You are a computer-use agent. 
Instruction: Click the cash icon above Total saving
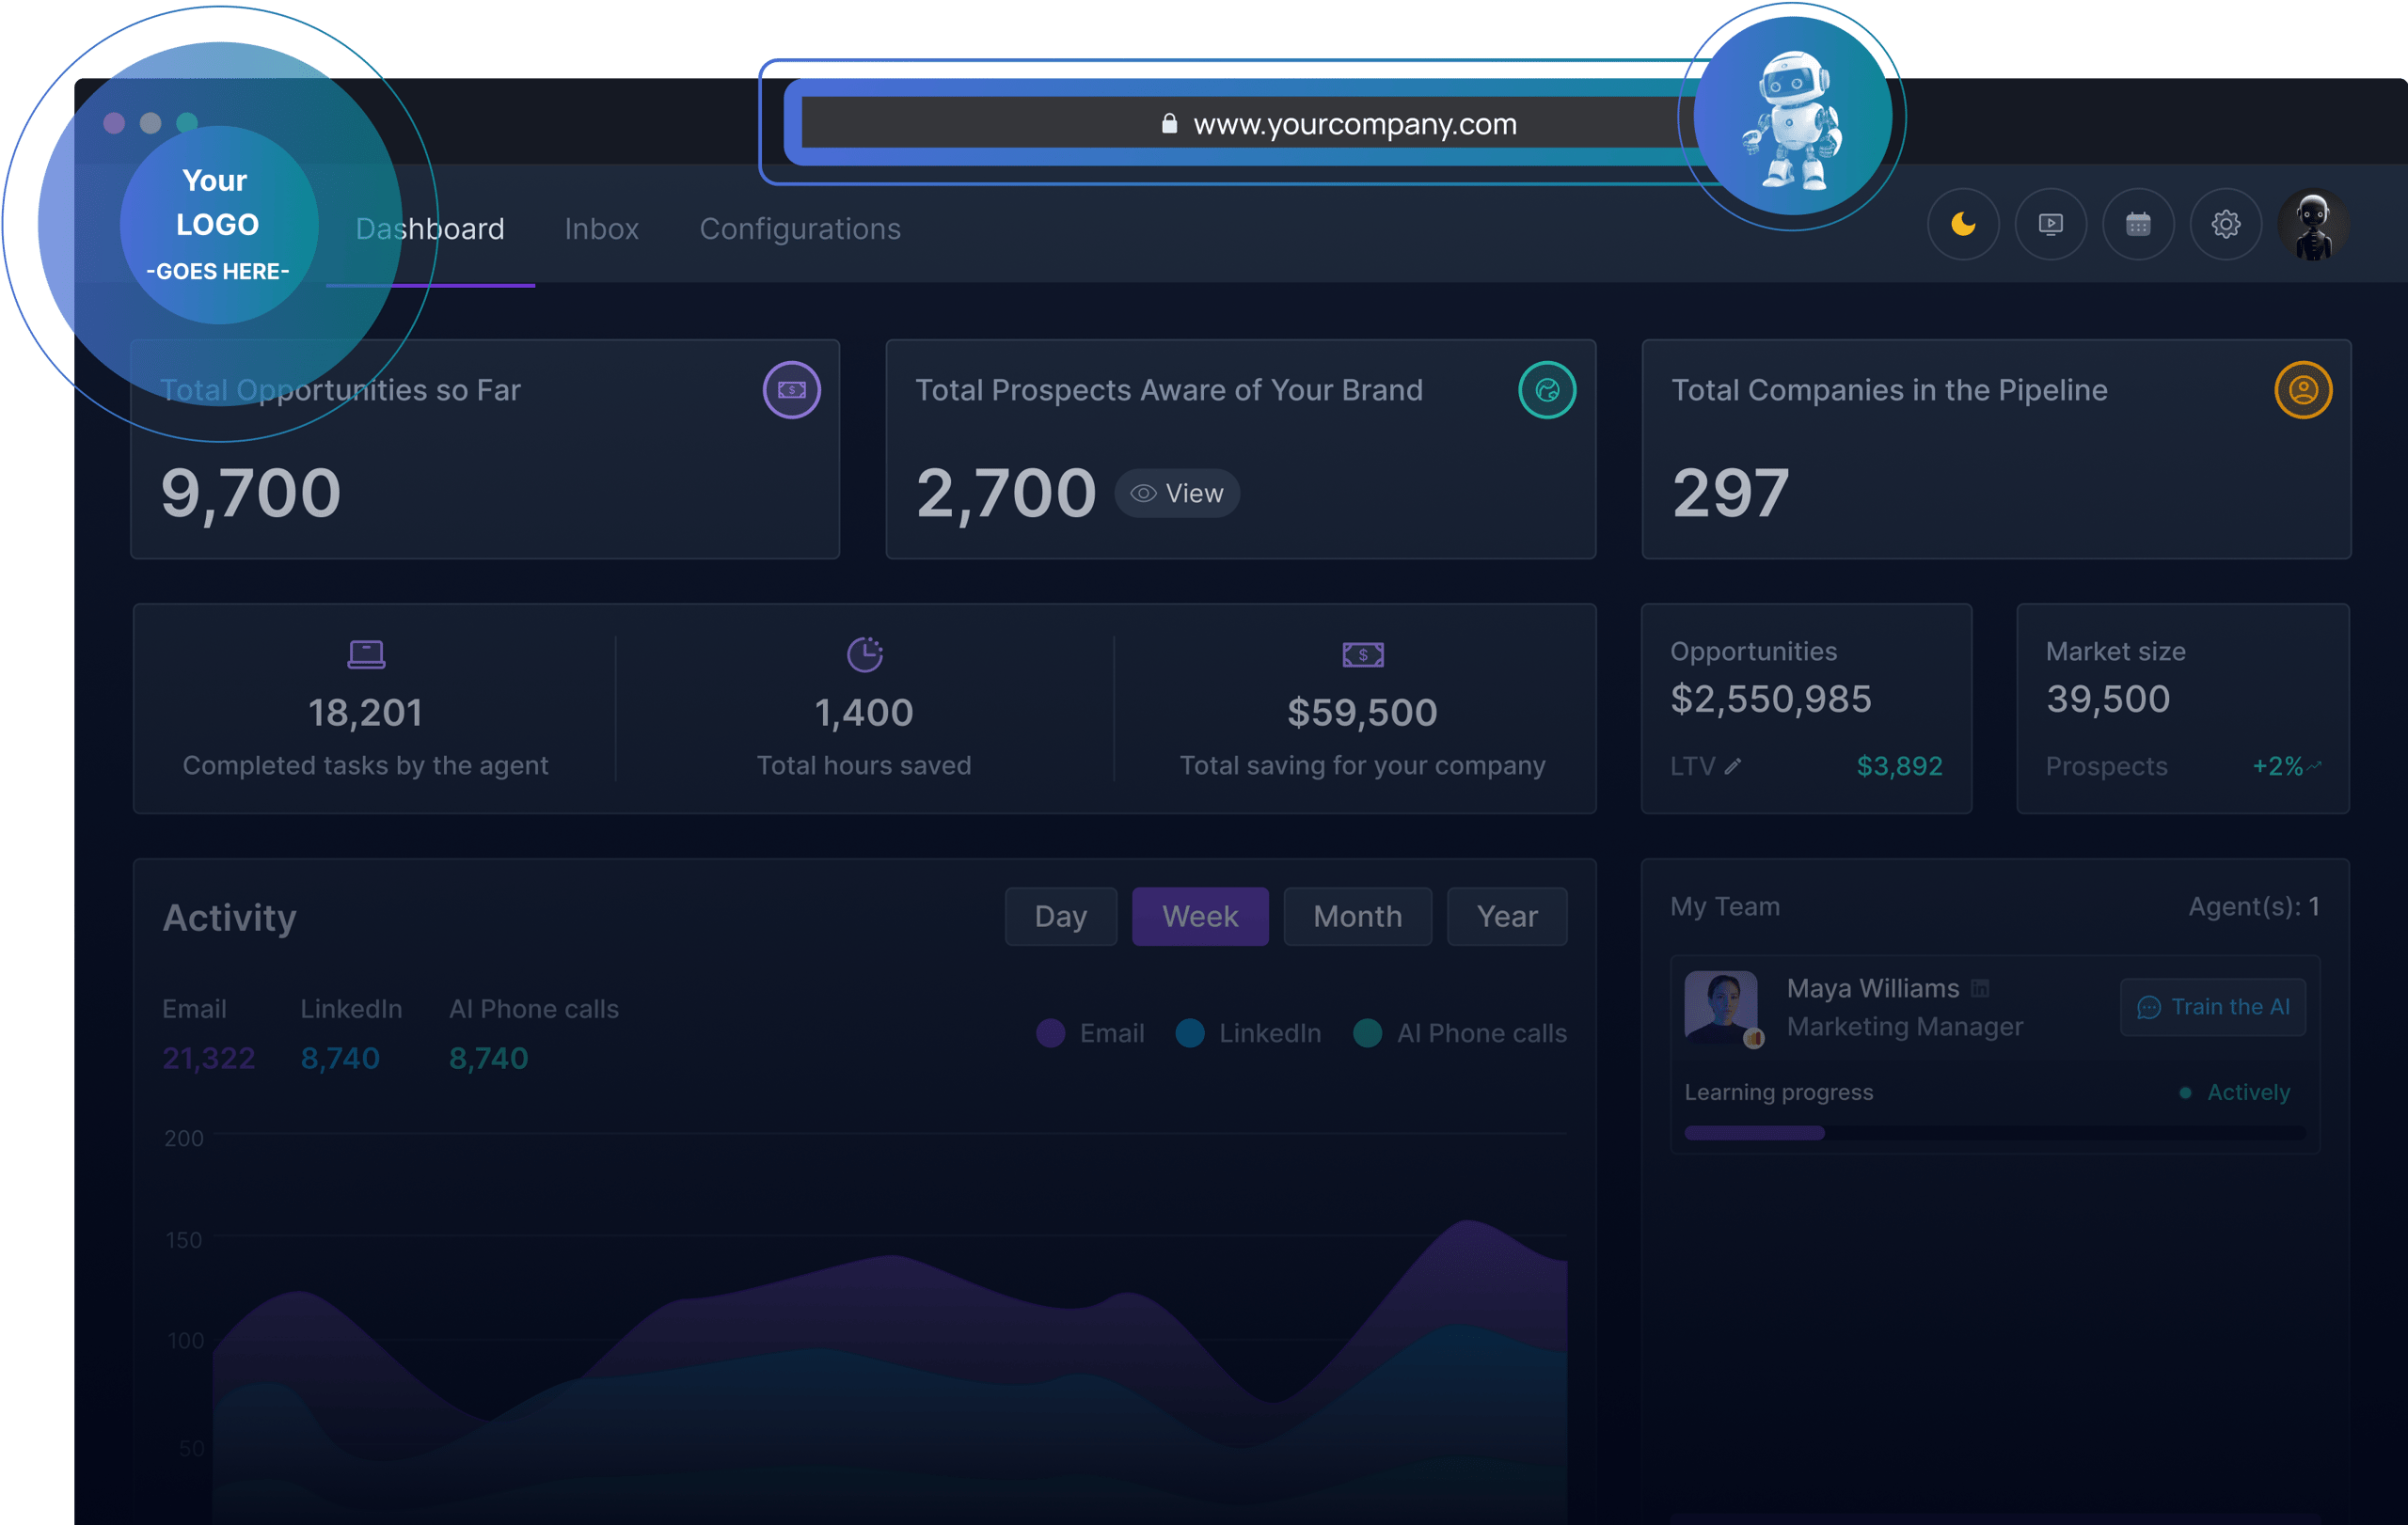click(1363, 654)
